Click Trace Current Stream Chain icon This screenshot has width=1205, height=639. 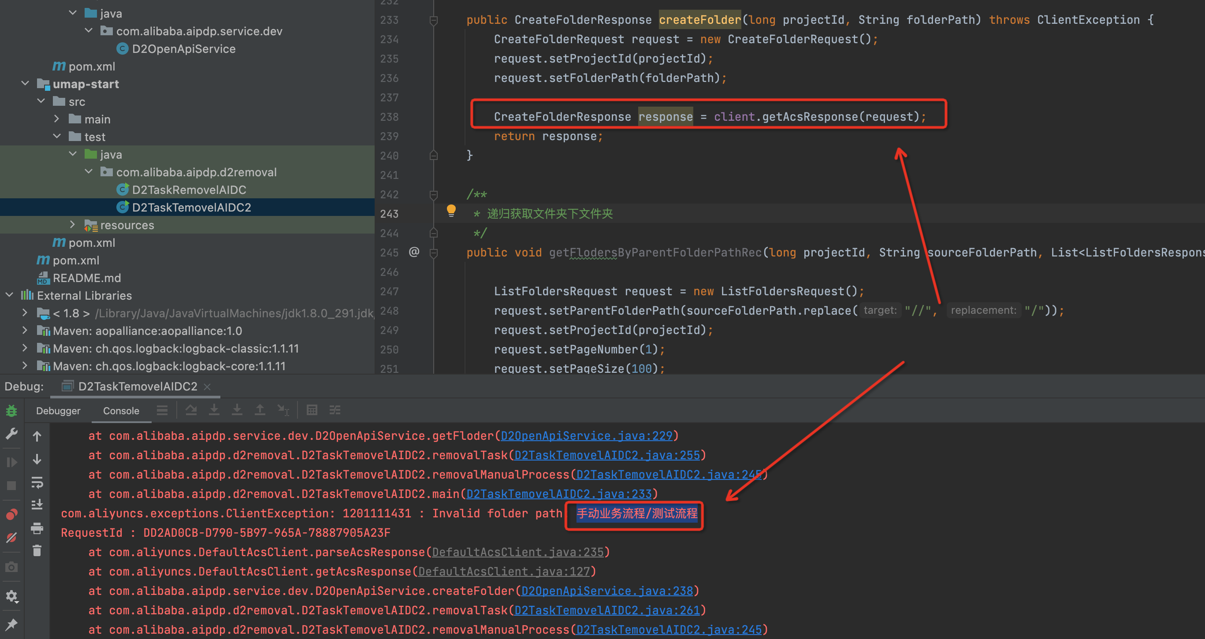[x=335, y=410]
